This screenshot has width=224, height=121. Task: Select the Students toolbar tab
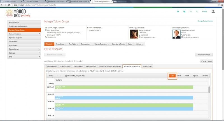[x=49, y=44]
